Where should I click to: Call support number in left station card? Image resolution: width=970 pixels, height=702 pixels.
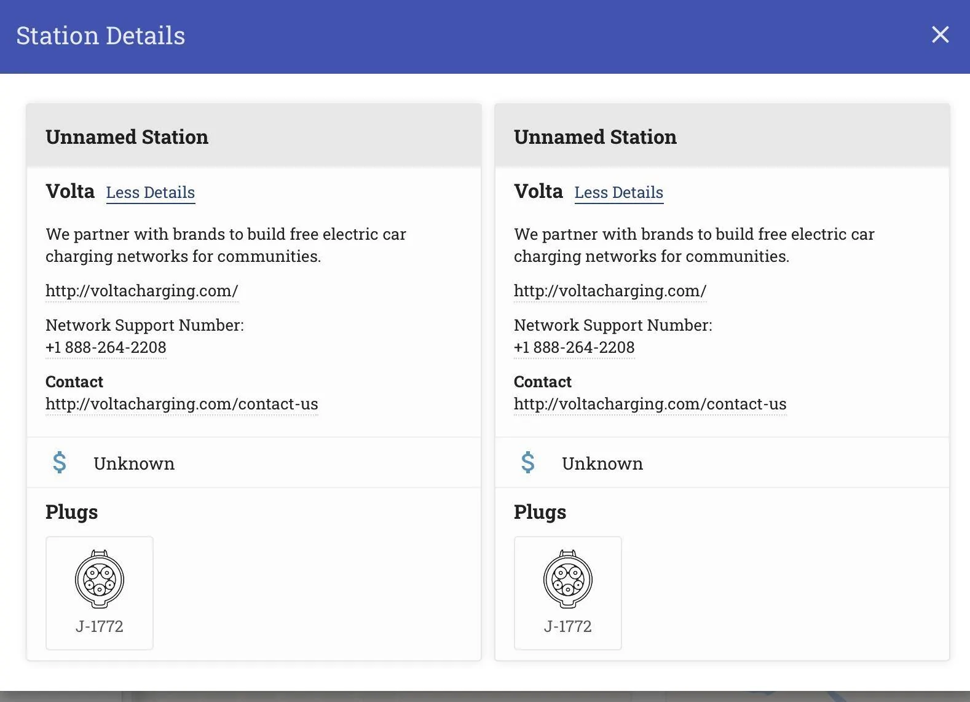(106, 347)
